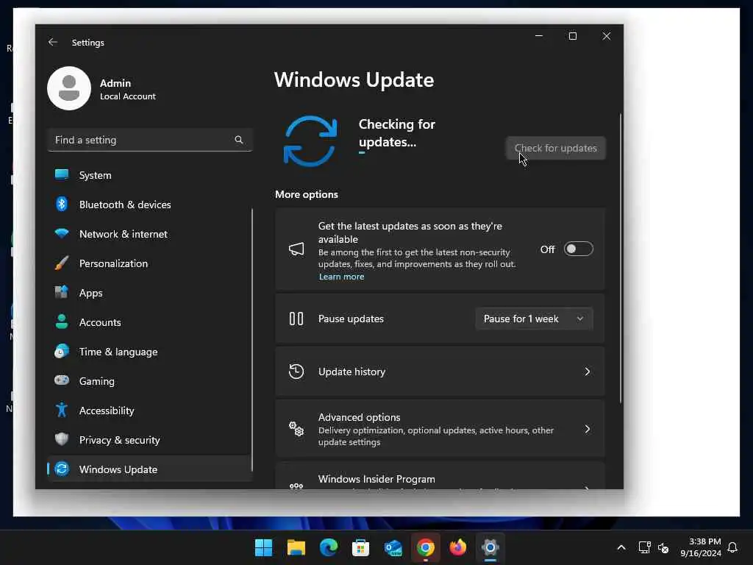Screen dimensions: 753x565
Task: Open Microsoft Store from taskbar
Action: 360,547
